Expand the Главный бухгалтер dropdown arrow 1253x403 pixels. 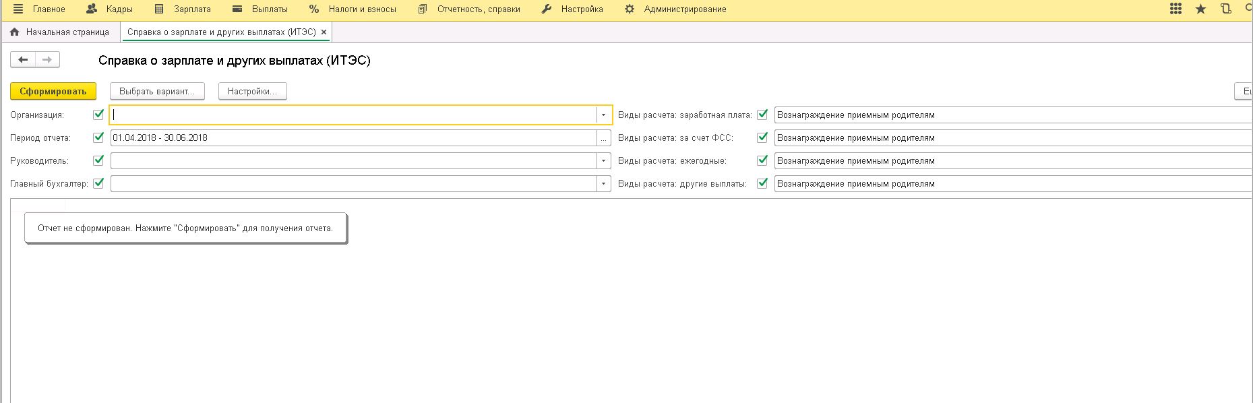tap(604, 183)
